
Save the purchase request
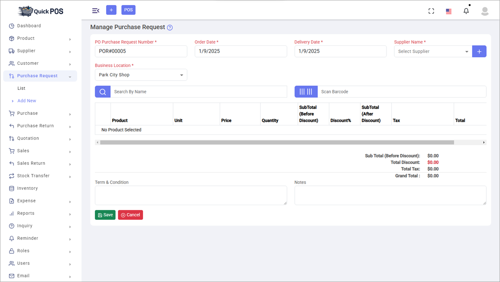tap(105, 214)
